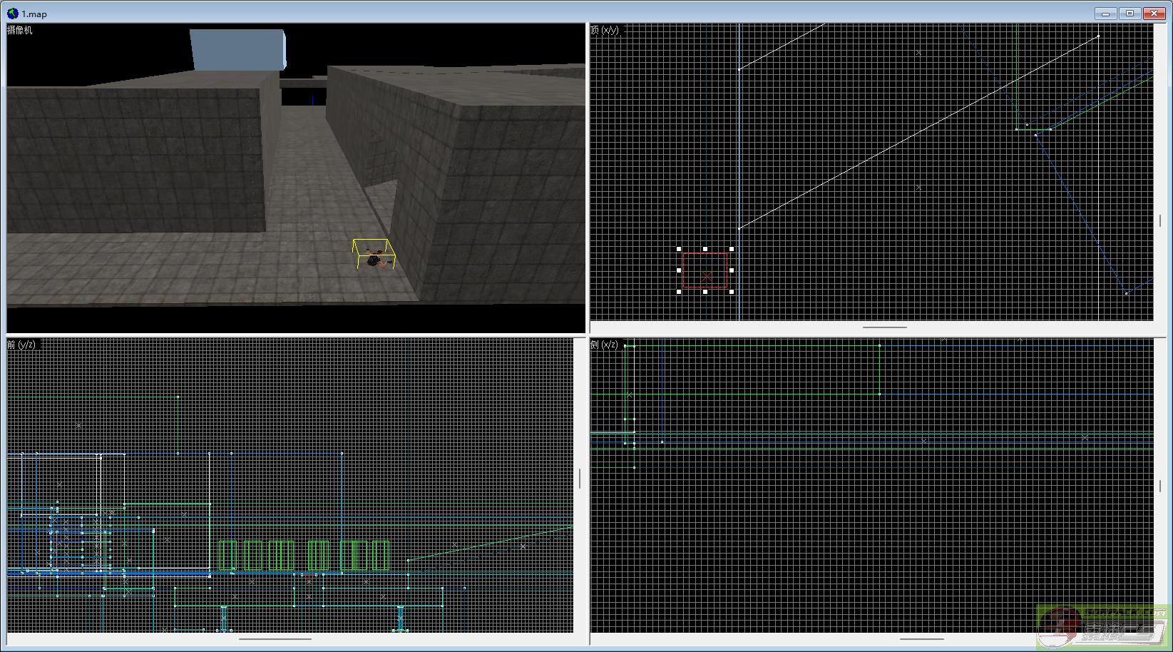Click the top view's horizontal scrollbar thumb
Viewport: 1173px width, 652px height.
pyautogui.click(x=884, y=327)
